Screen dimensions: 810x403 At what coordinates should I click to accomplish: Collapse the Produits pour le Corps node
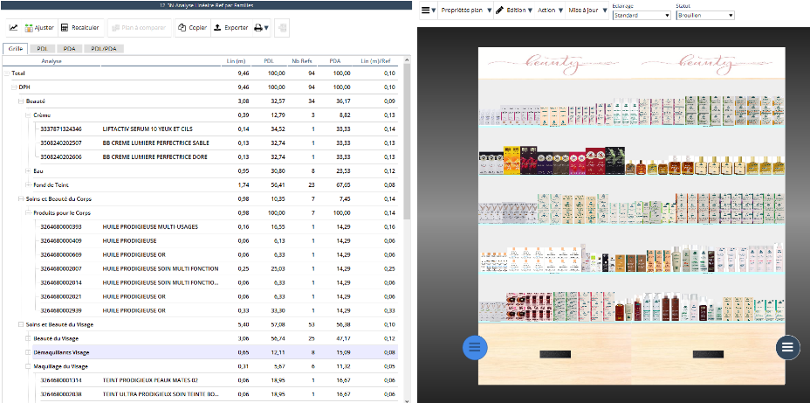tap(28, 213)
